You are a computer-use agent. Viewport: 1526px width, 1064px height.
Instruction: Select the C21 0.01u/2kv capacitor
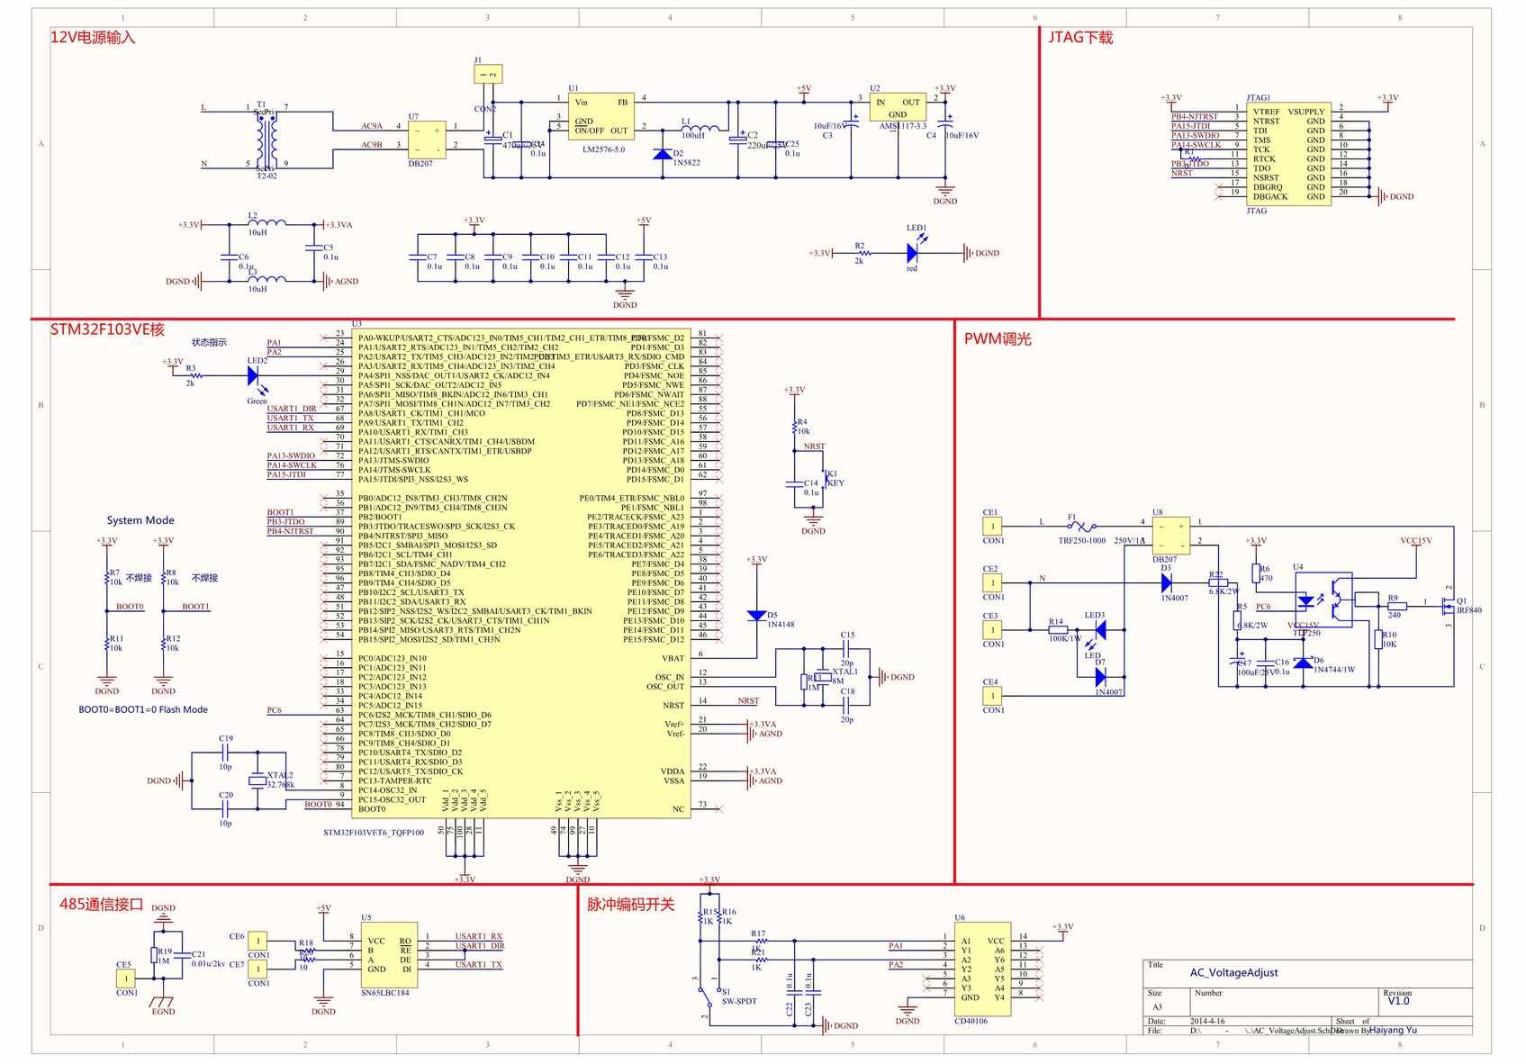coord(181,955)
